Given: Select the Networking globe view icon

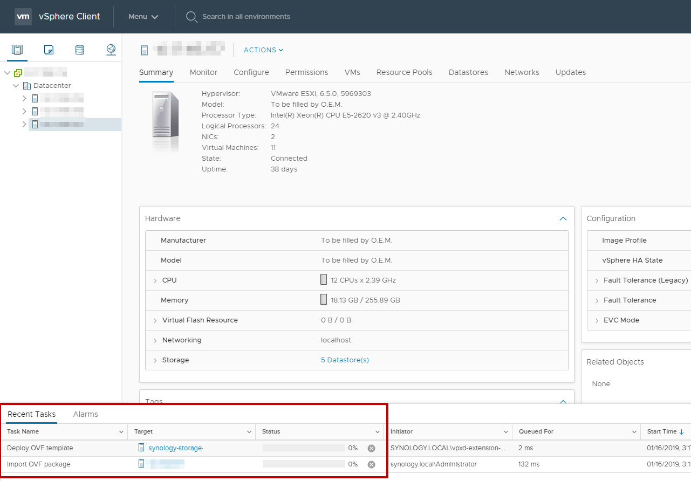Looking at the screenshot, I should pyautogui.click(x=111, y=49).
